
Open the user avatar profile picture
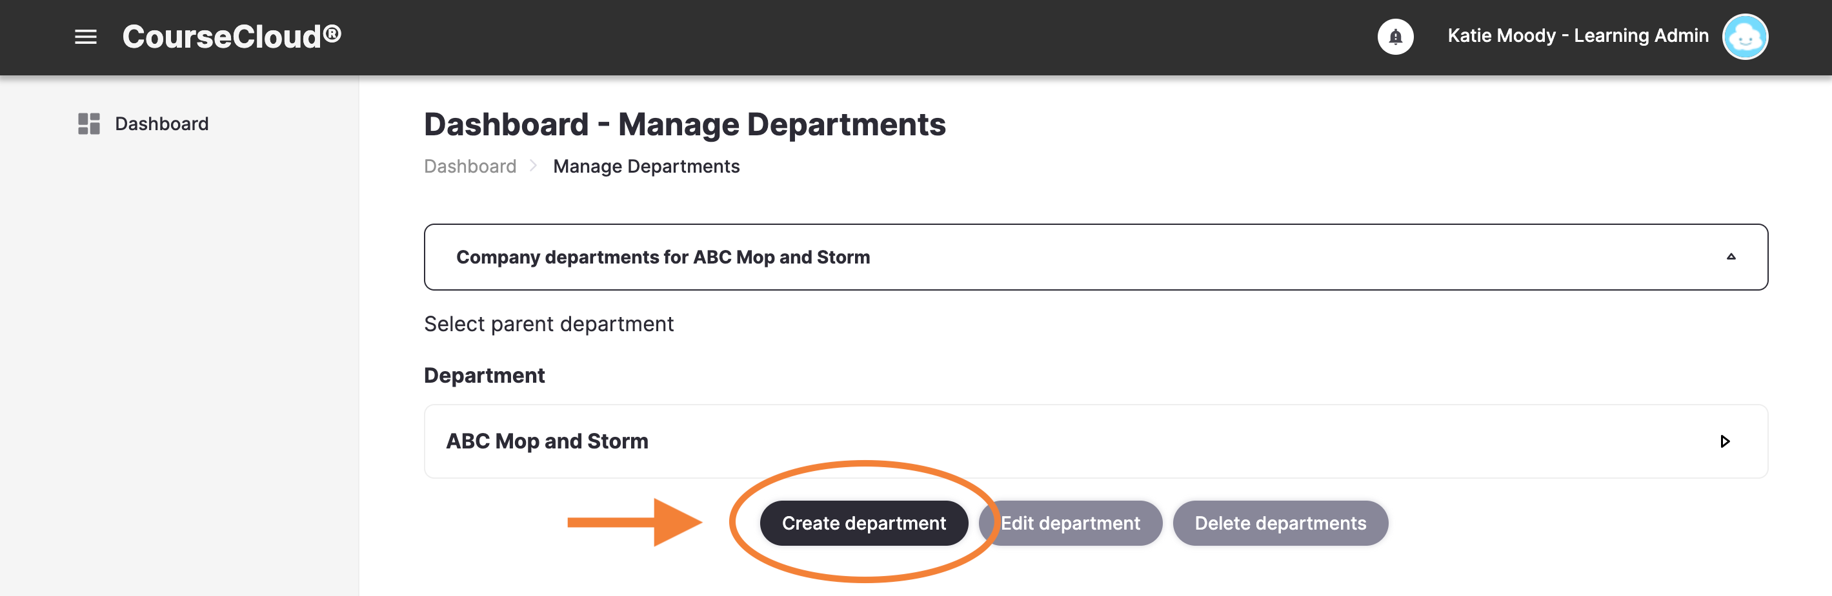[x=1744, y=37]
